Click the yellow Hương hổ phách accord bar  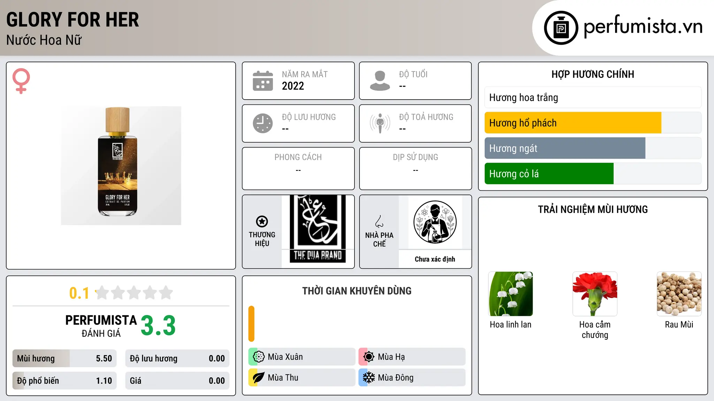593,123
